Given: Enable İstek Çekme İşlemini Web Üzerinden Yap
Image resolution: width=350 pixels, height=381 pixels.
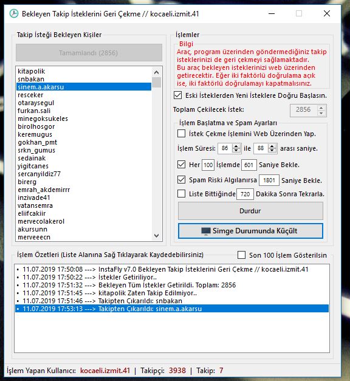Looking at the screenshot, I should (x=181, y=134).
